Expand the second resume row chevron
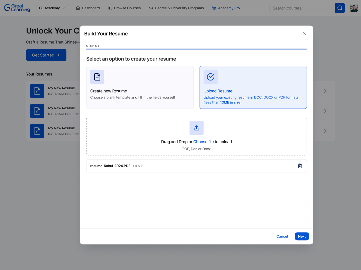 point(325,111)
